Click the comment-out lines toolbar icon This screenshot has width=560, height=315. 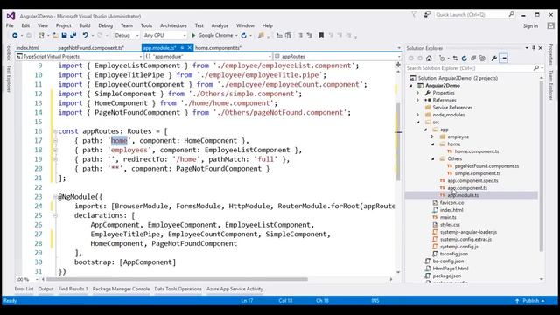point(300,35)
